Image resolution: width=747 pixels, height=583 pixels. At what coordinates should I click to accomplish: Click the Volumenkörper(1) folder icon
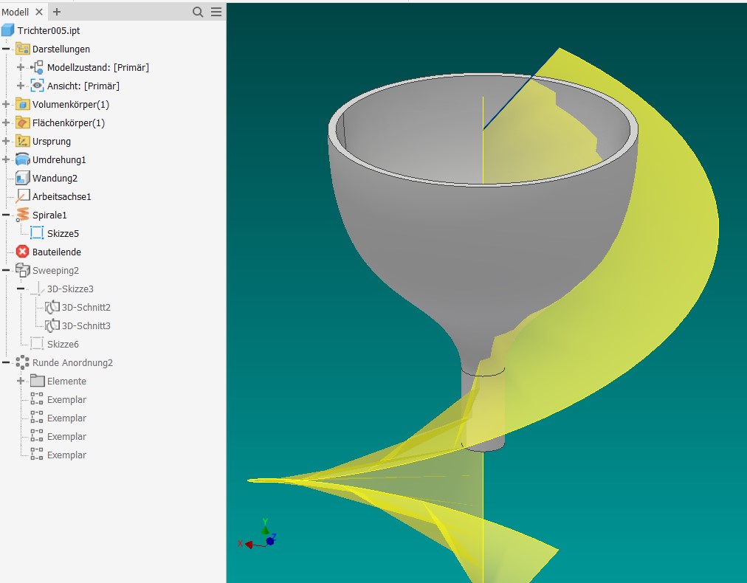[22, 104]
